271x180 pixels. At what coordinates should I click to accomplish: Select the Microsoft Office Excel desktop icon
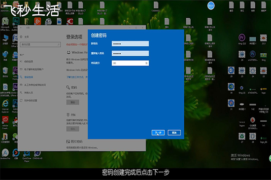(x=5, y=24)
